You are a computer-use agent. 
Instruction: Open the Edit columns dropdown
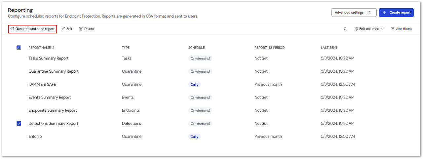pos(369,29)
